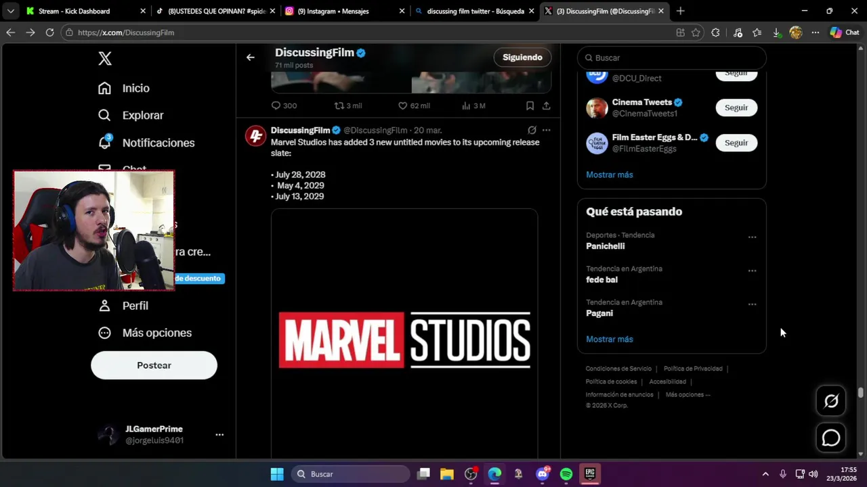867x487 pixels.
Task: Click the Siguiendo button
Action: [x=522, y=57]
